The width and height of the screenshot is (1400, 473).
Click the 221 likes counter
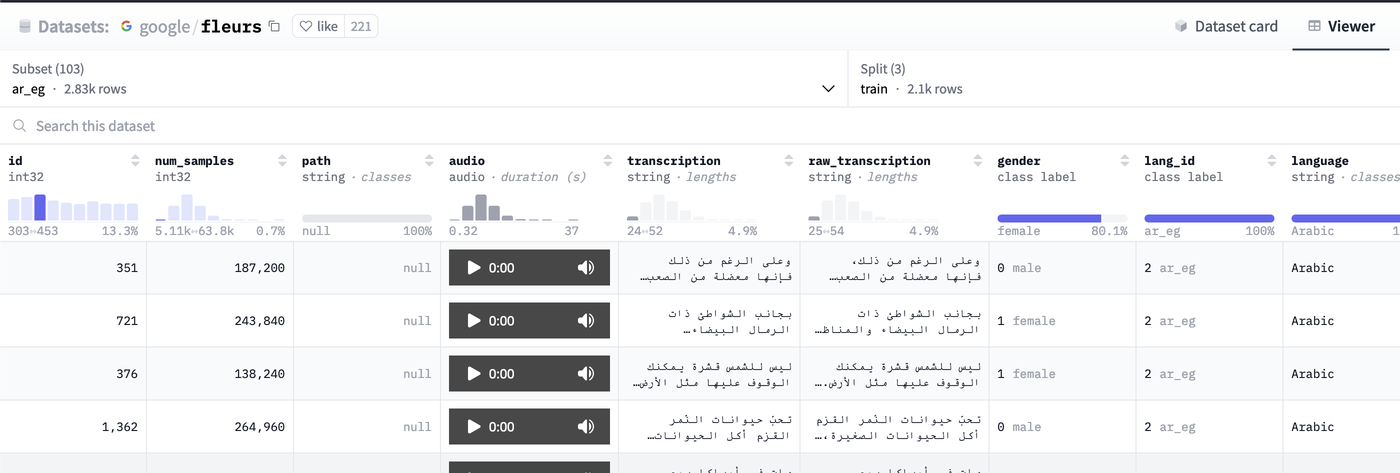360,25
